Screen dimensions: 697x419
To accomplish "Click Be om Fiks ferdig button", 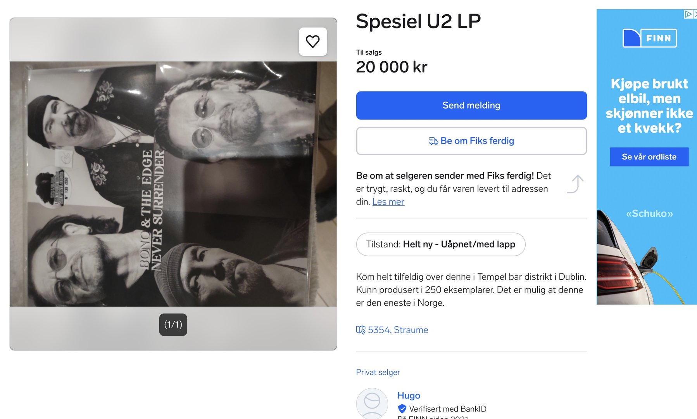I will pos(471,141).
